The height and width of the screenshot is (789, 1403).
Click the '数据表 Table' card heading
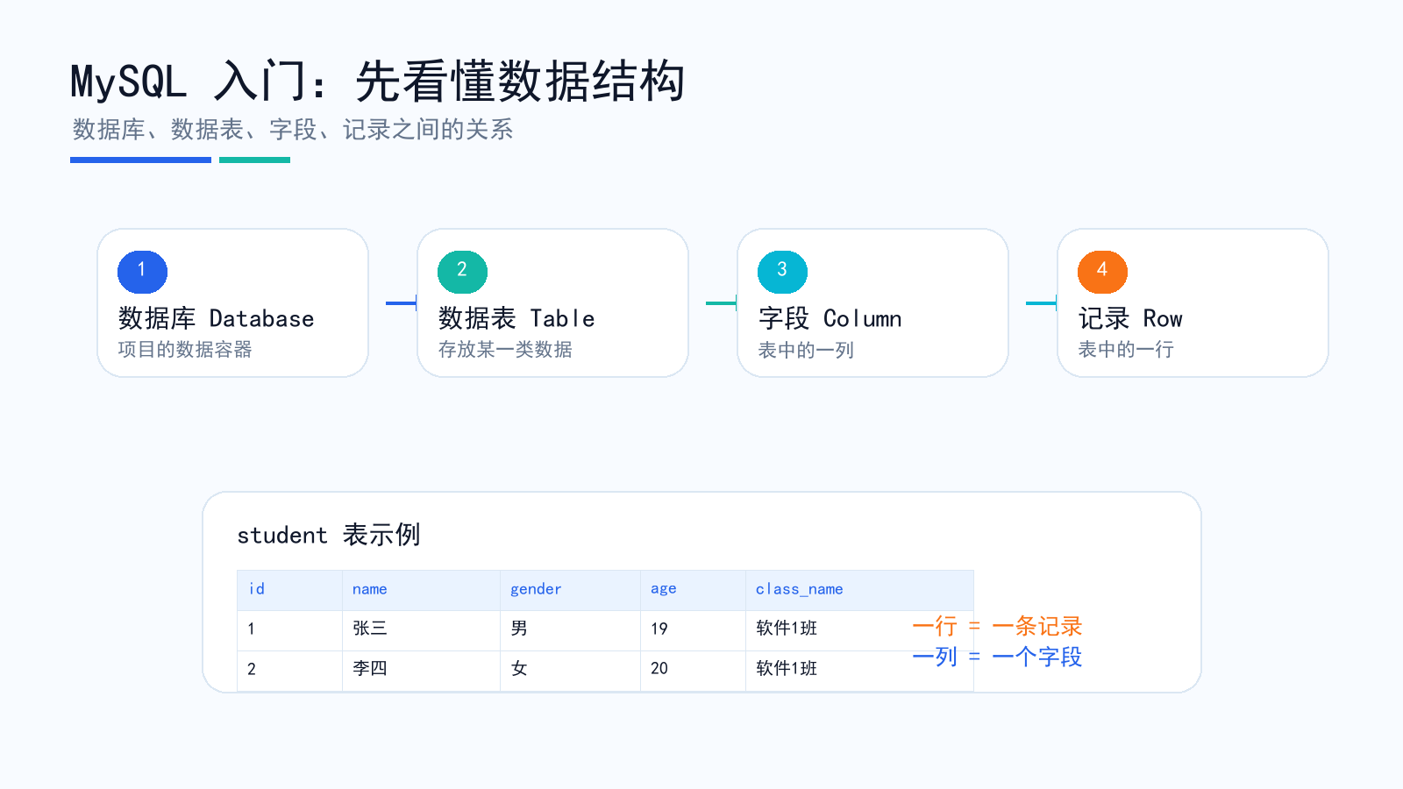tap(516, 318)
